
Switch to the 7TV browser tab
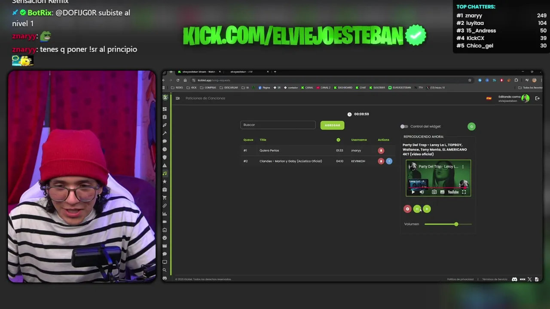(x=247, y=72)
